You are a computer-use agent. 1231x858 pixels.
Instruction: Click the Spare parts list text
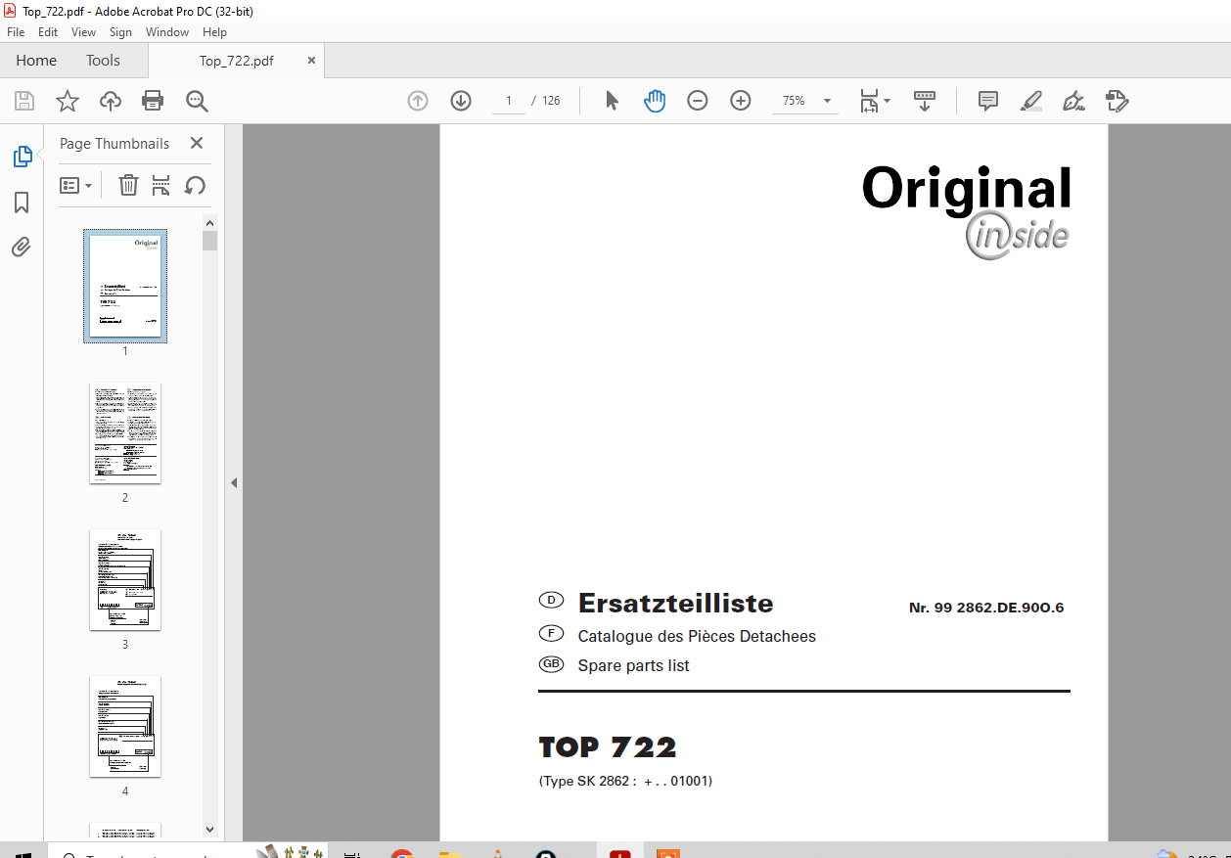[633, 665]
